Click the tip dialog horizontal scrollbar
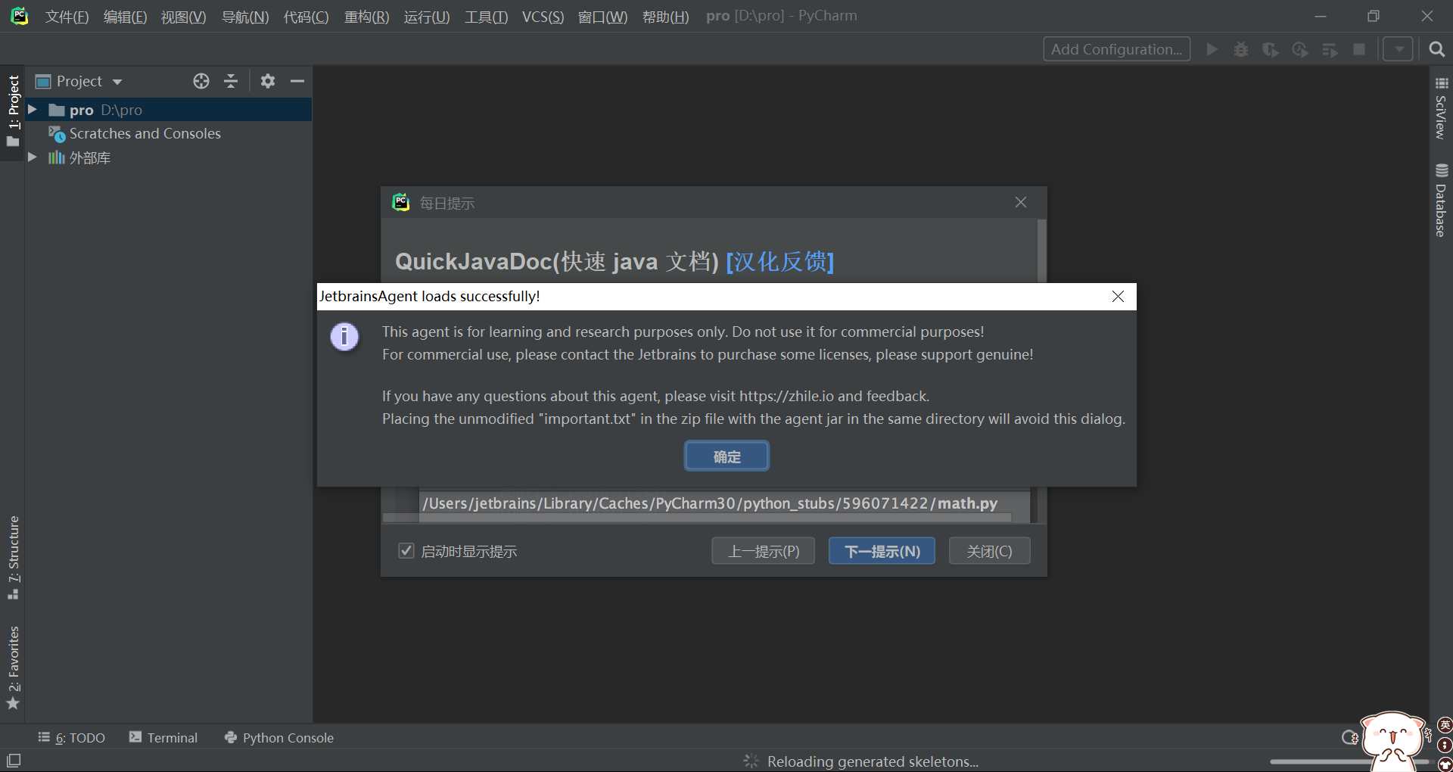 pos(697,518)
